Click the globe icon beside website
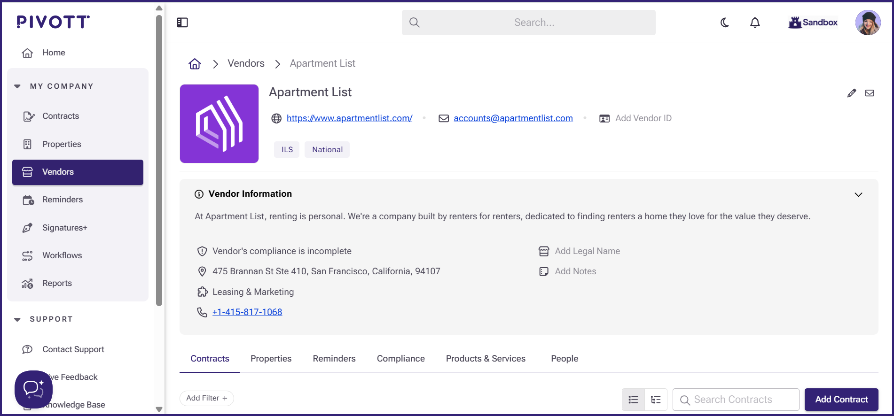This screenshot has width=894, height=416. pyautogui.click(x=276, y=118)
